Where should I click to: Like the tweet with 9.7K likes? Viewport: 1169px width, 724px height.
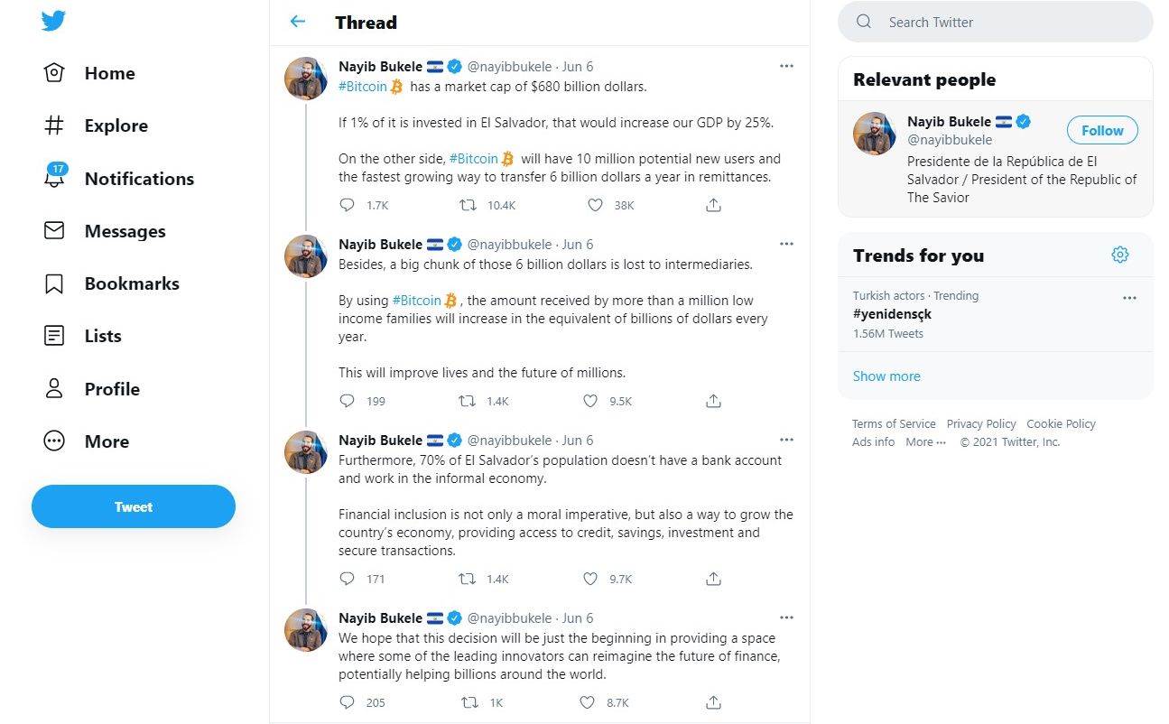pos(590,579)
